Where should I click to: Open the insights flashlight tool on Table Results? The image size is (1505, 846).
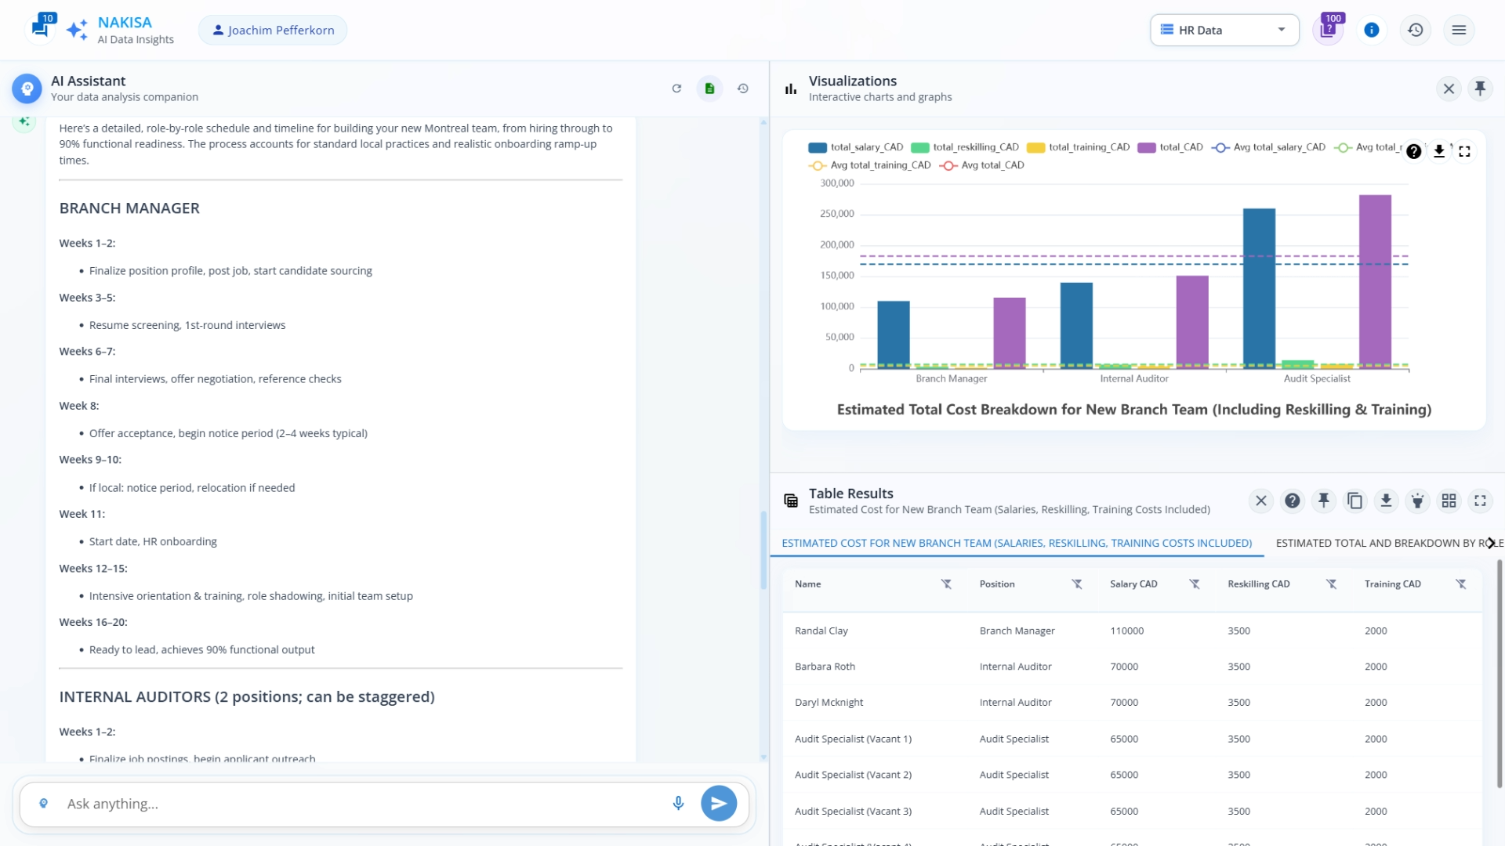pos(1417,501)
